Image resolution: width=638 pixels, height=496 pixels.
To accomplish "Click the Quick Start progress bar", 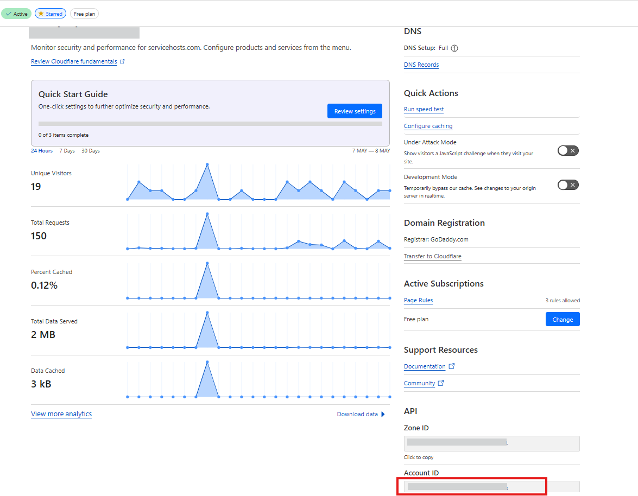I will point(210,124).
